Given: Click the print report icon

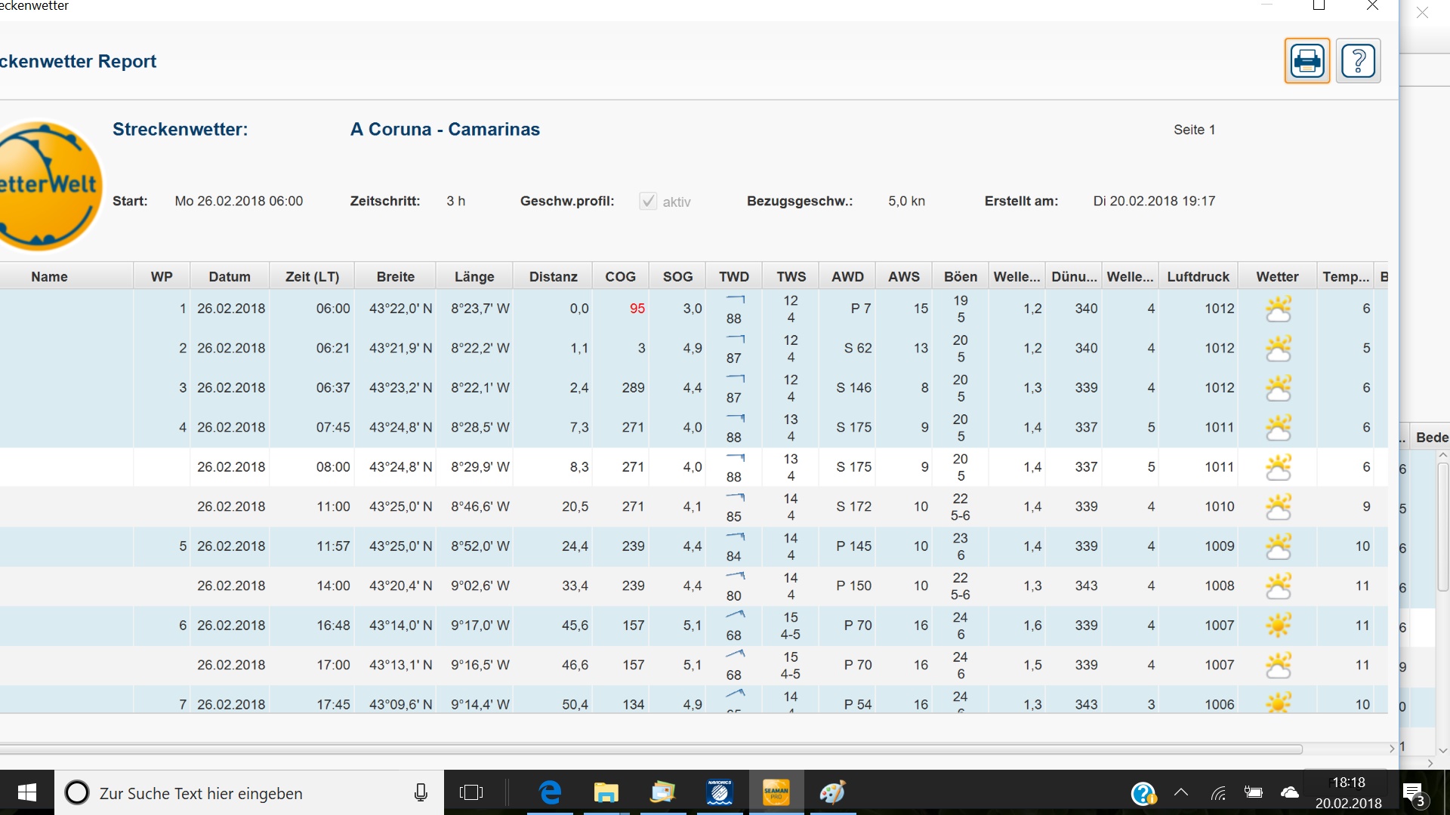Looking at the screenshot, I should point(1307,60).
